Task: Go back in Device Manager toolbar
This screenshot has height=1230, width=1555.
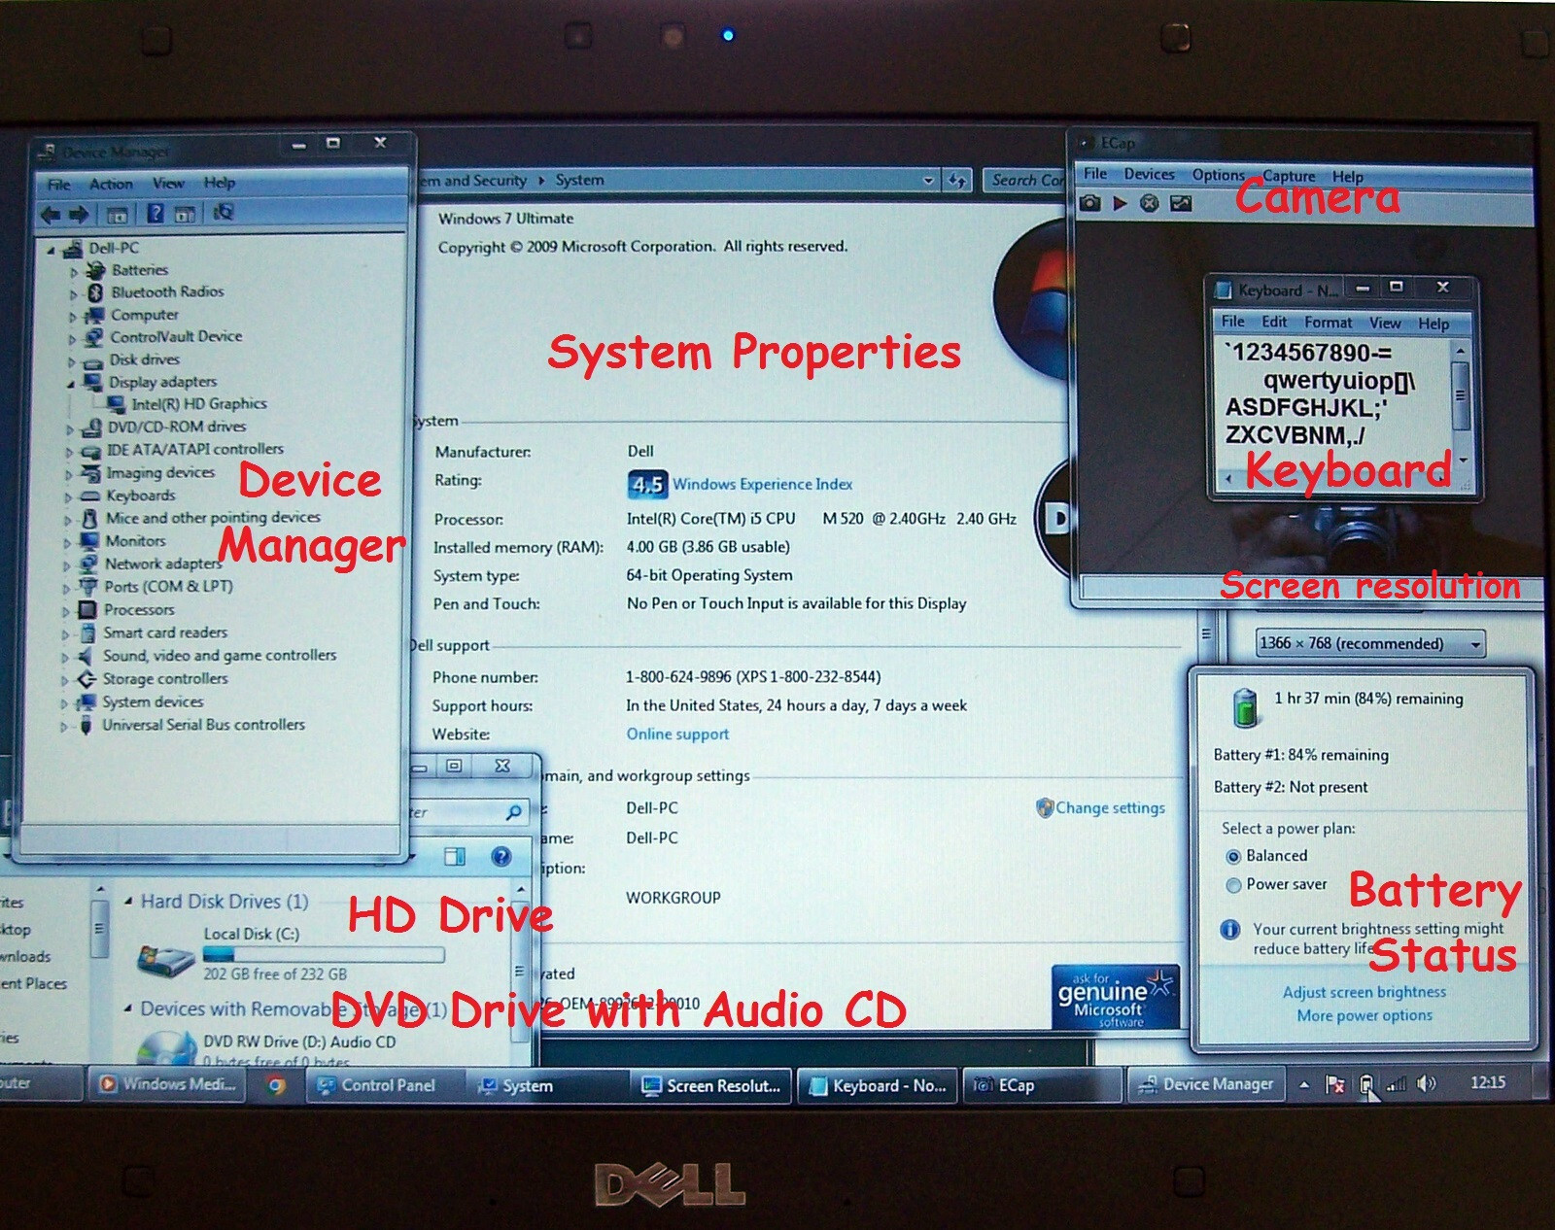Action: 50,215
